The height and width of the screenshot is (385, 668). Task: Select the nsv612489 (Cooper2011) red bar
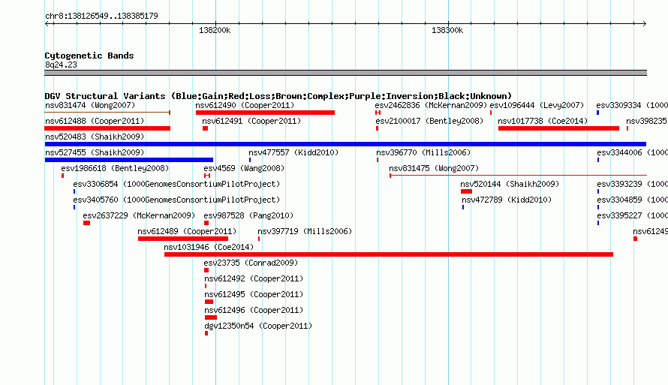coord(183,239)
